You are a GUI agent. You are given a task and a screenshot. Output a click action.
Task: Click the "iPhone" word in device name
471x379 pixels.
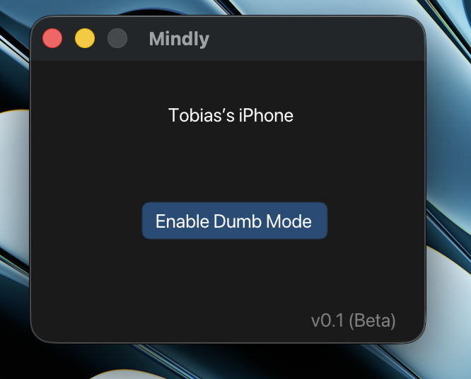point(266,115)
